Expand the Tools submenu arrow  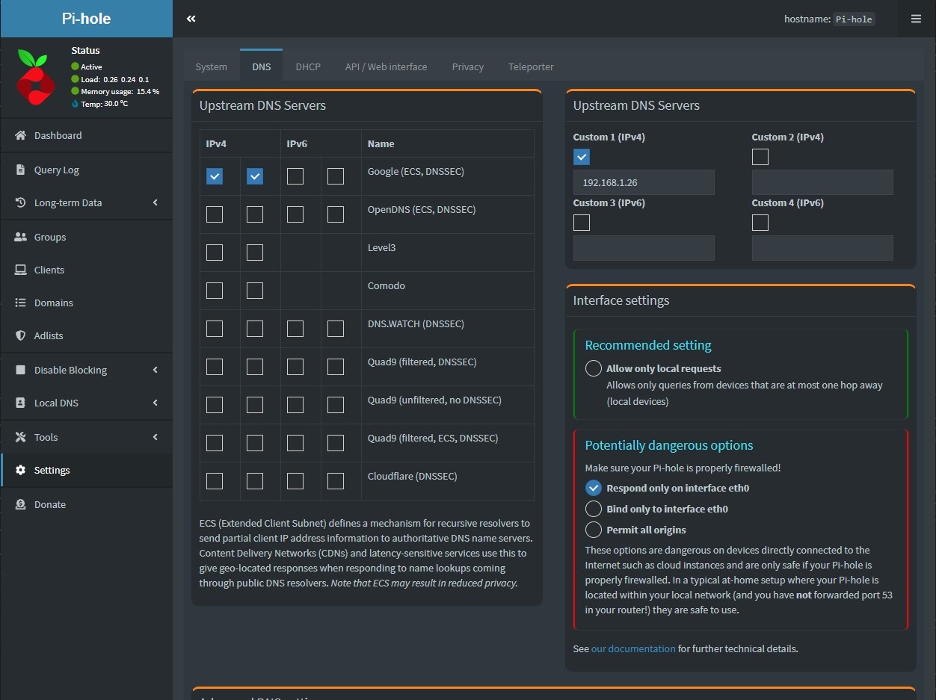tap(156, 437)
